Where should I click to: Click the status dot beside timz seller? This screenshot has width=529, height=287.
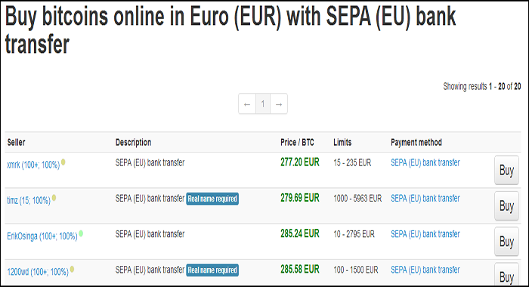coord(54,198)
